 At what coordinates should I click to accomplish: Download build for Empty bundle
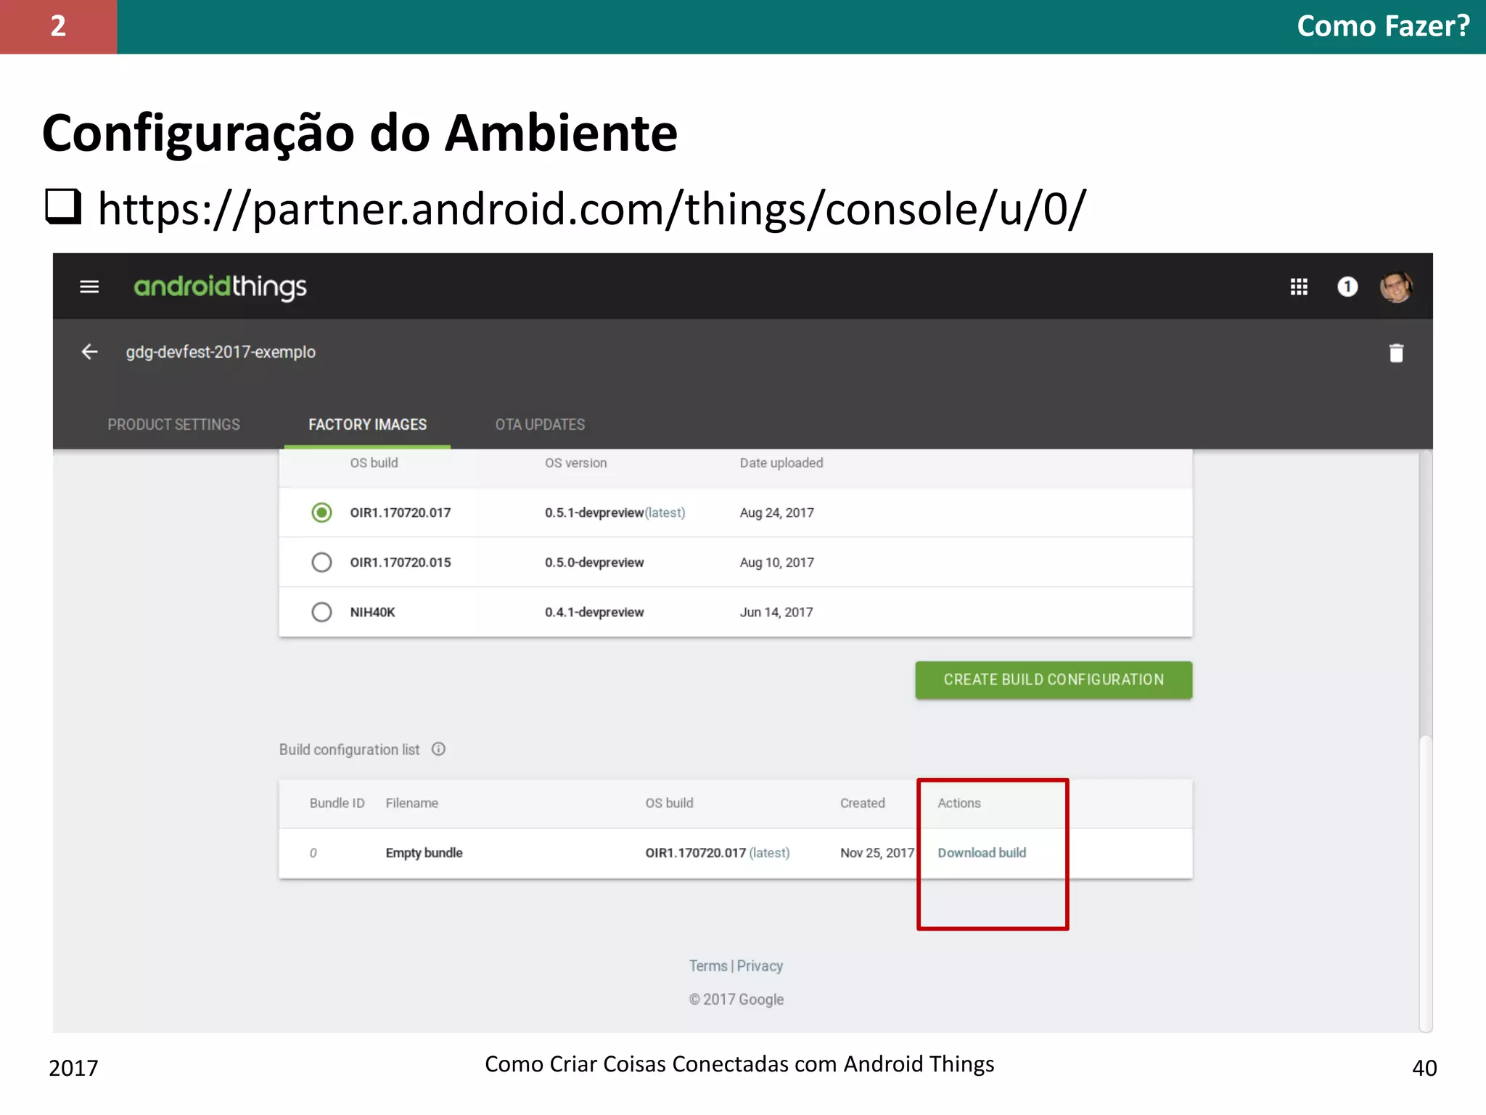pyautogui.click(x=982, y=853)
